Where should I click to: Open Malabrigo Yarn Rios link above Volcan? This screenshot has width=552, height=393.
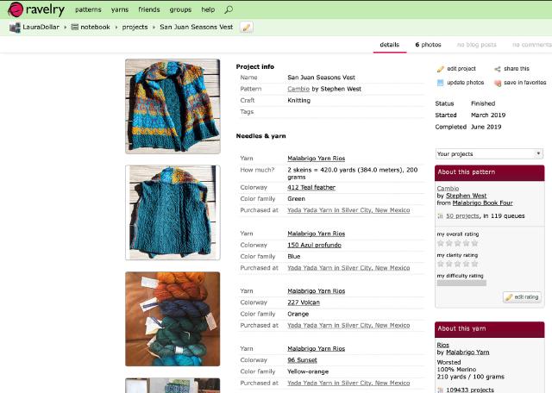pyautogui.click(x=317, y=291)
